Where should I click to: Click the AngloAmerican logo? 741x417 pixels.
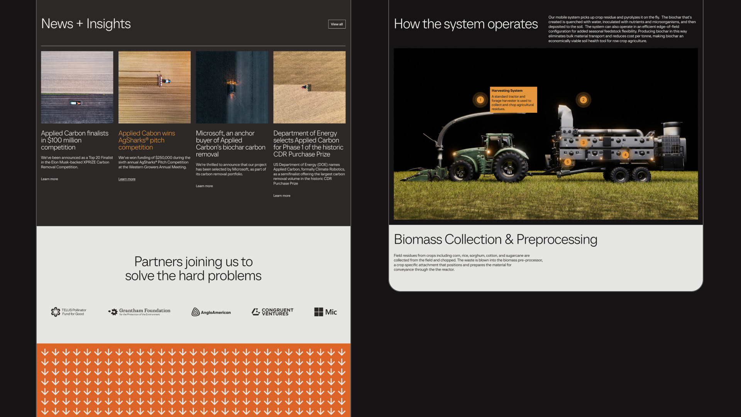click(x=211, y=312)
